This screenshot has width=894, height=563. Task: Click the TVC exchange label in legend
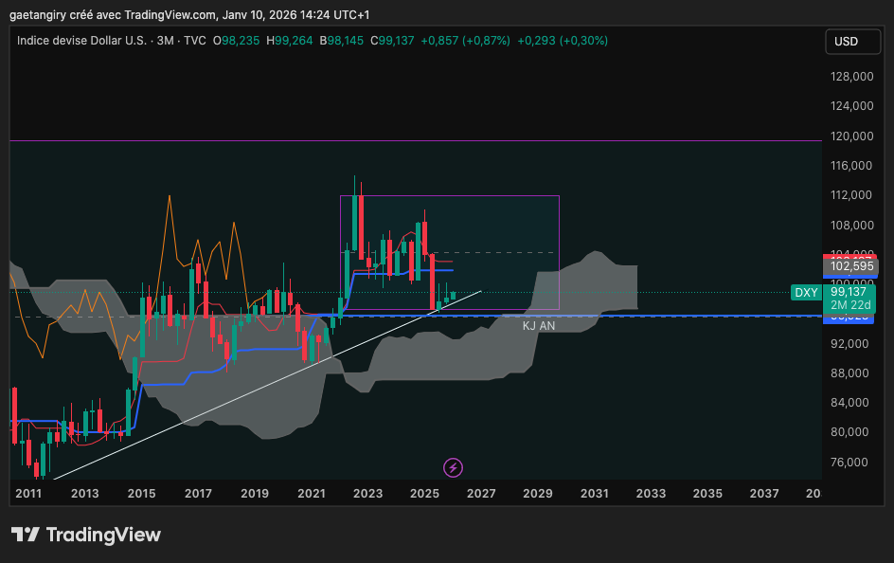pos(195,41)
